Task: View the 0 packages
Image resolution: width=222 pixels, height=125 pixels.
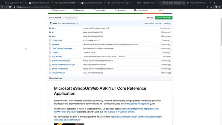Action: point(100,10)
